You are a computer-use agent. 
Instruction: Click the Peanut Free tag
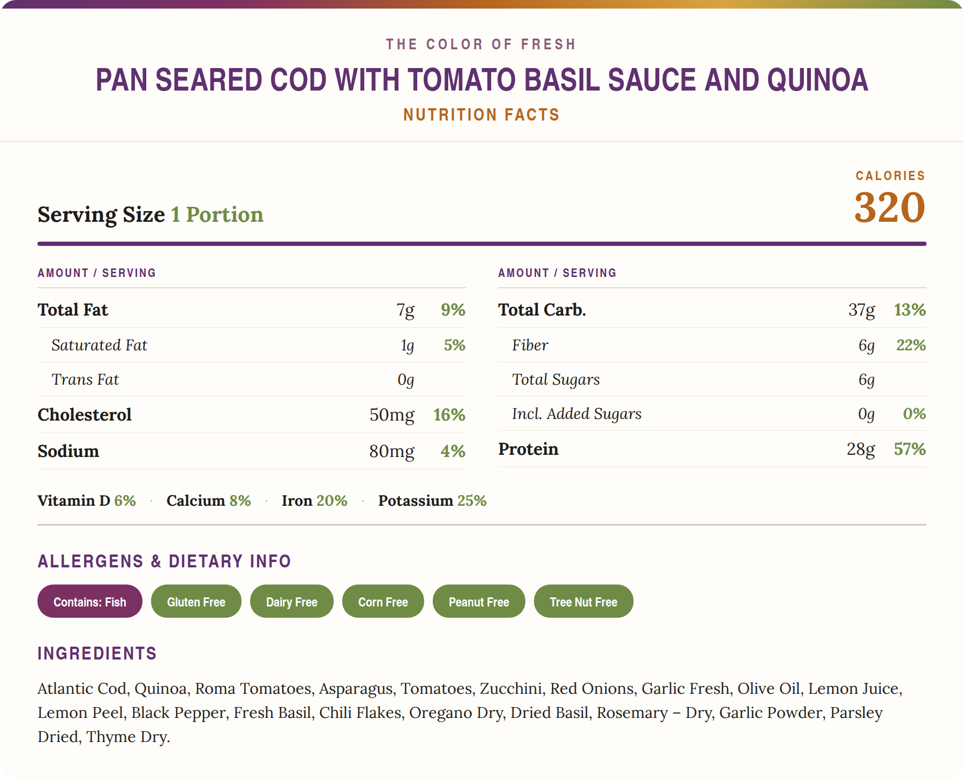[x=479, y=601]
